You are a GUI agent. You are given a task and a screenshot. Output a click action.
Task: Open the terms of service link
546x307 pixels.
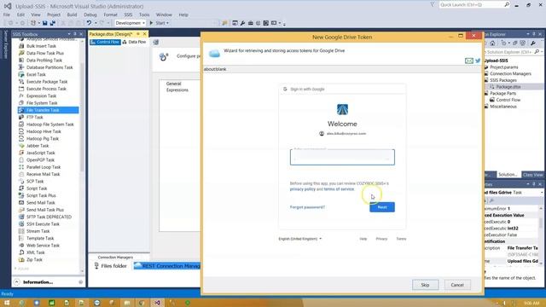(x=339, y=189)
